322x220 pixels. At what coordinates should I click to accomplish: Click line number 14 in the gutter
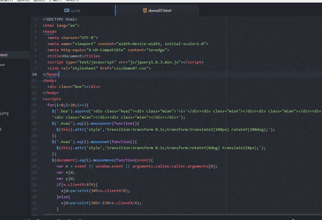(x=34, y=99)
